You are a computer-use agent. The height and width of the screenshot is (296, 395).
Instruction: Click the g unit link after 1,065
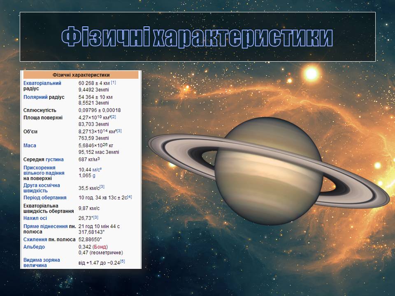pyautogui.click(x=94, y=176)
